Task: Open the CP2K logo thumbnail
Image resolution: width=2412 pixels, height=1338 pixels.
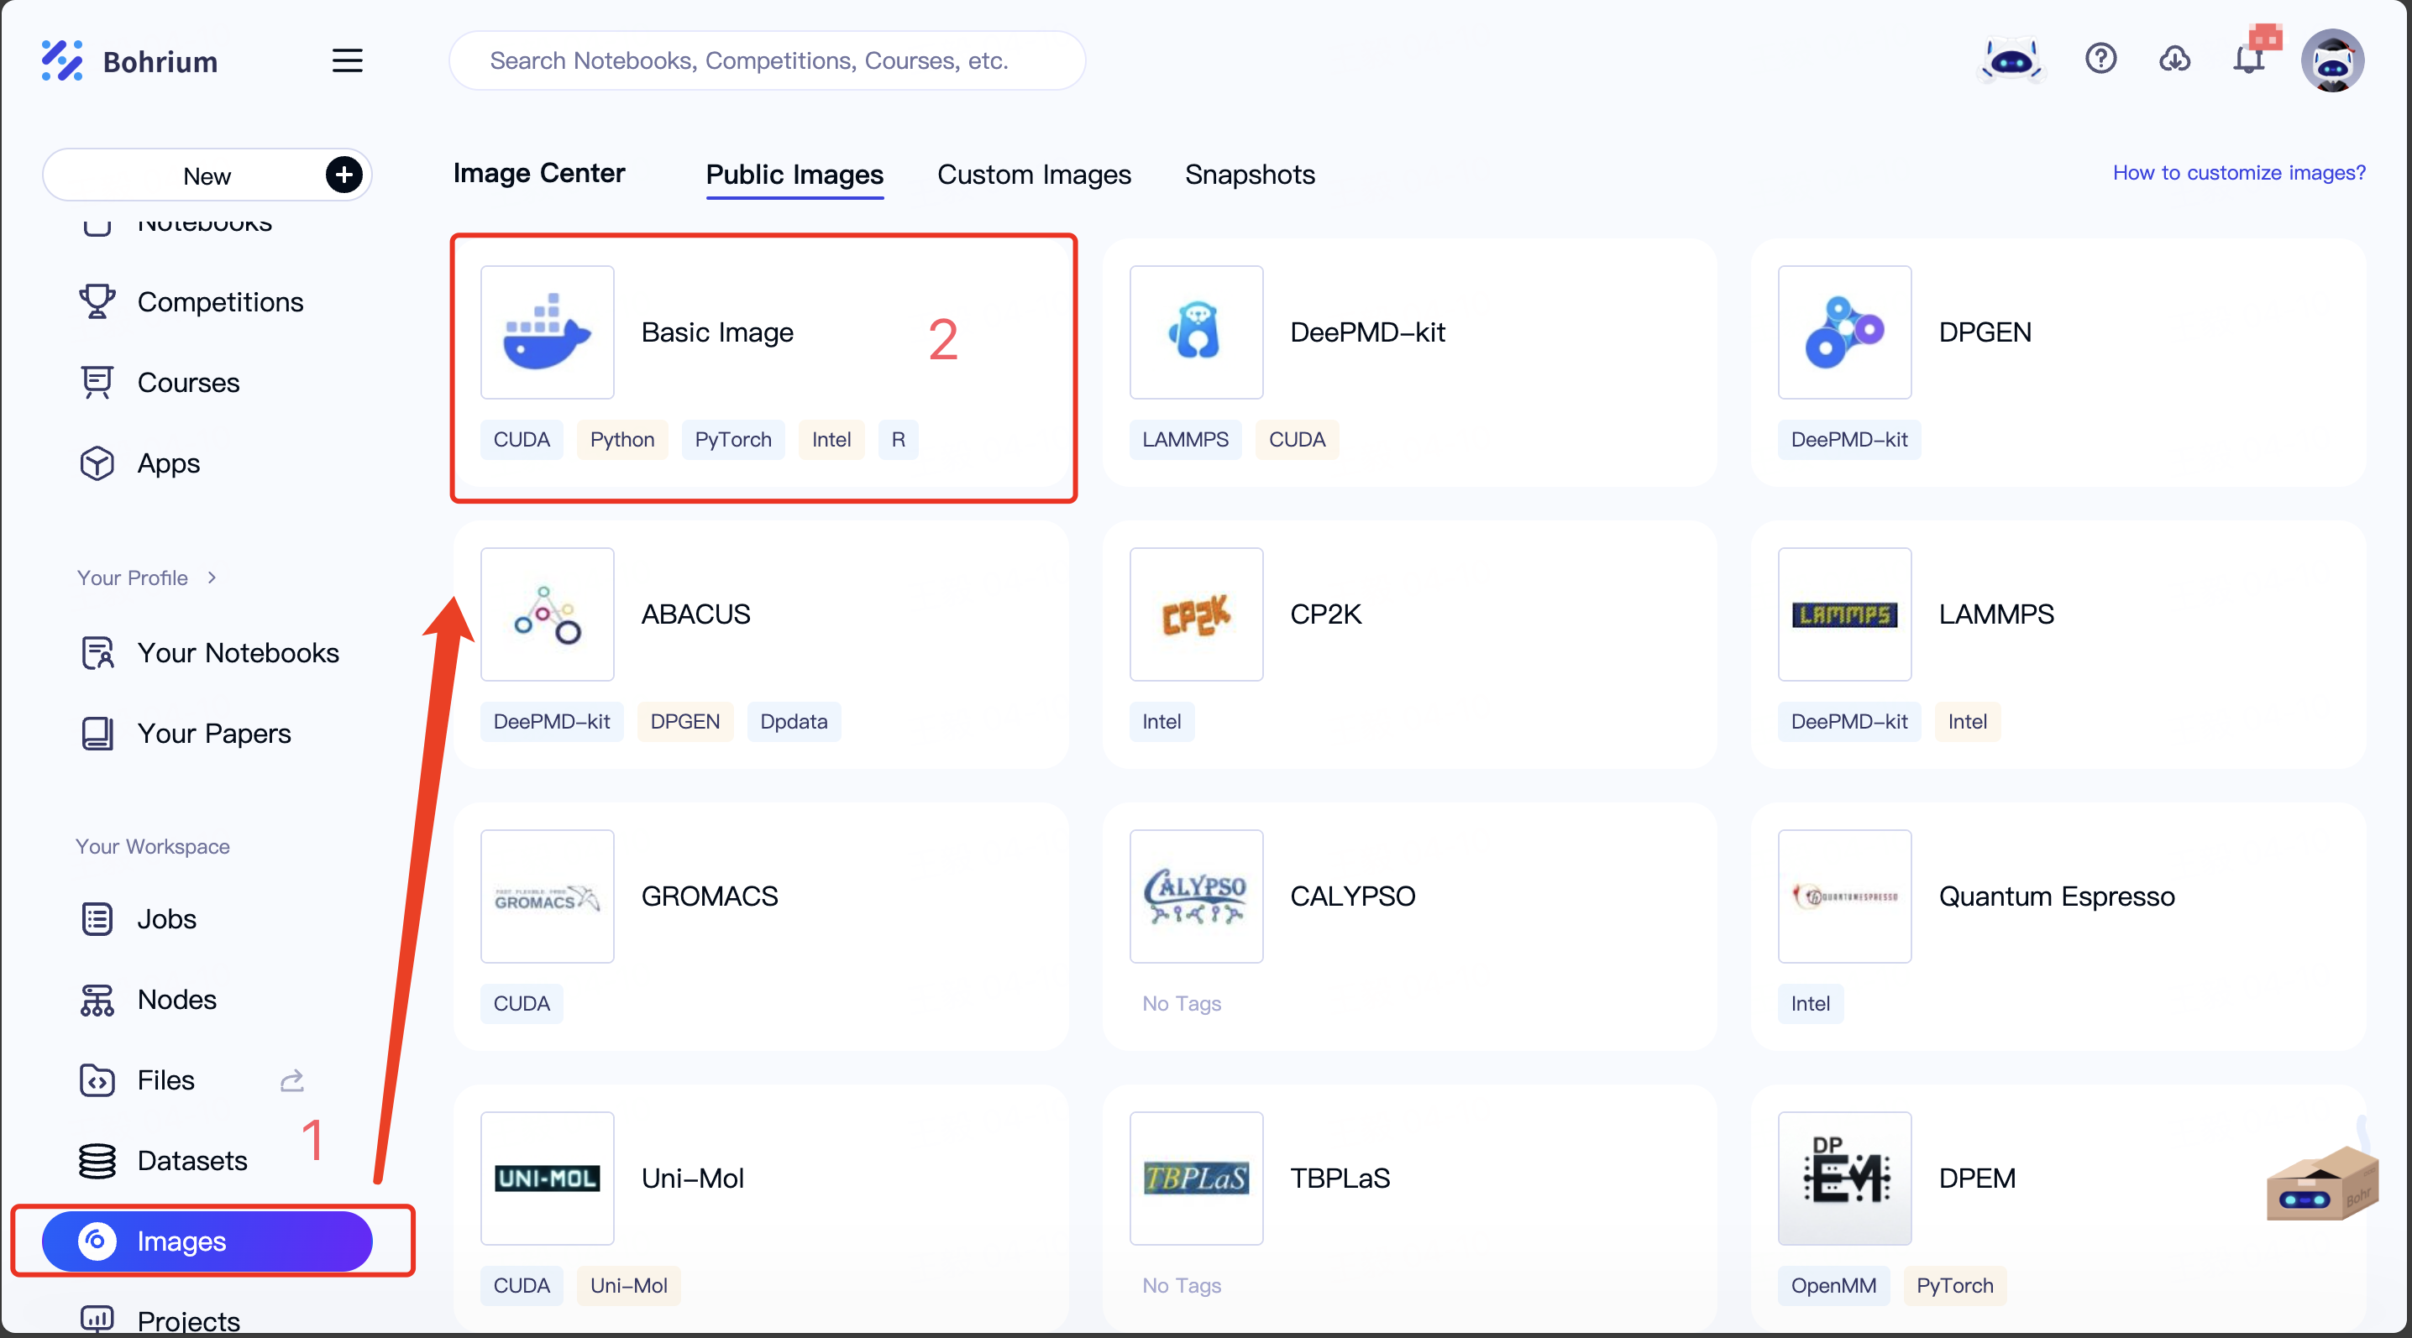Action: pyautogui.click(x=1196, y=614)
